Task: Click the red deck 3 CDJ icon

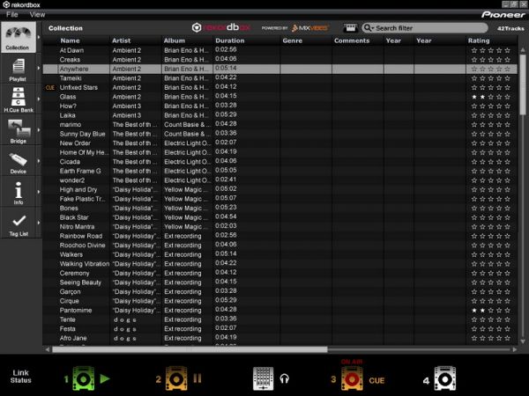Action: [352, 378]
